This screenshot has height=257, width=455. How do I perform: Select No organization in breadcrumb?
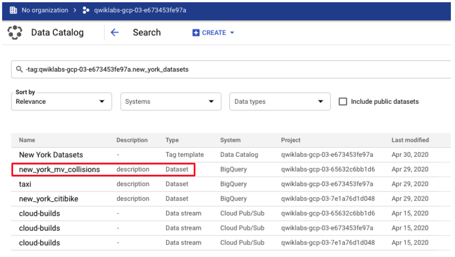[x=45, y=10]
